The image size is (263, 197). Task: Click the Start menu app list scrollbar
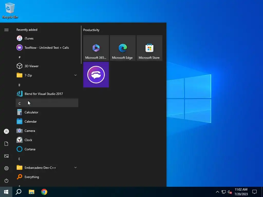pyautogui.click(x=81, y=45)
